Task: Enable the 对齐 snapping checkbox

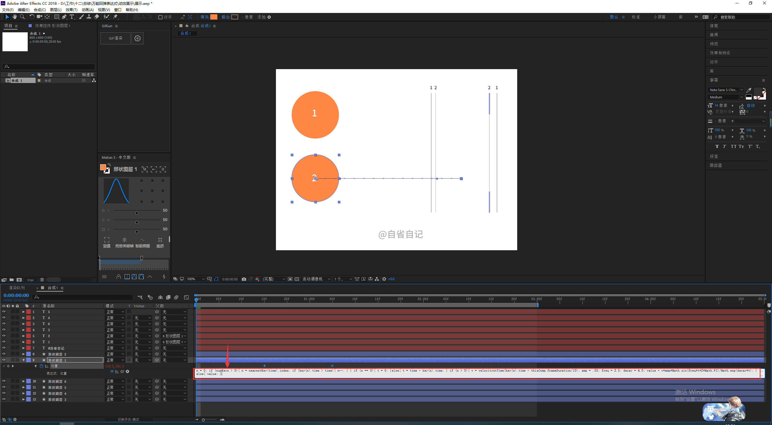Action: [x=160, y=17]
